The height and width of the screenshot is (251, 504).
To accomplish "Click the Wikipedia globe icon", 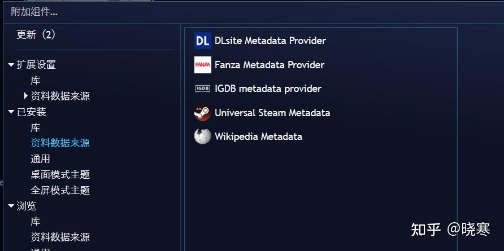I will 202,136.
